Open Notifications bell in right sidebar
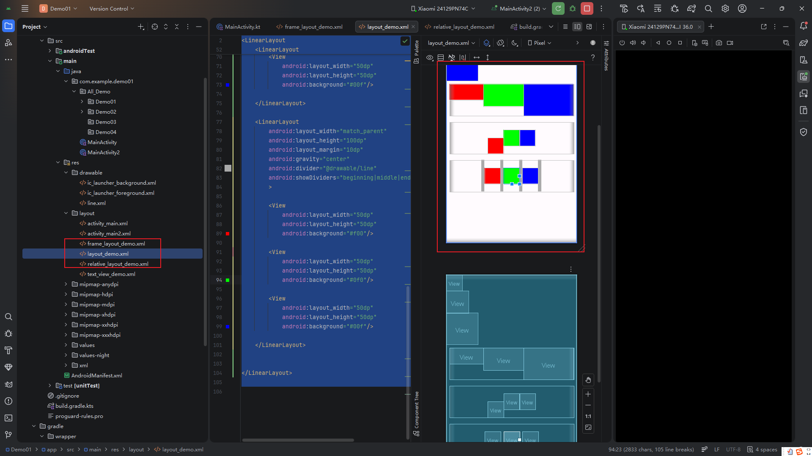This screenshot has width=812, height=456. tap(804, 26)
